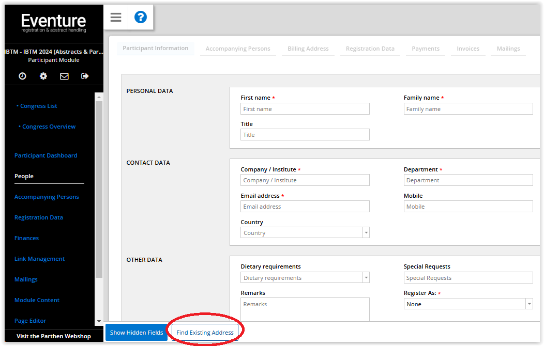Click the clock history icon in sidebar
The image size is (544, 346).
23,76
